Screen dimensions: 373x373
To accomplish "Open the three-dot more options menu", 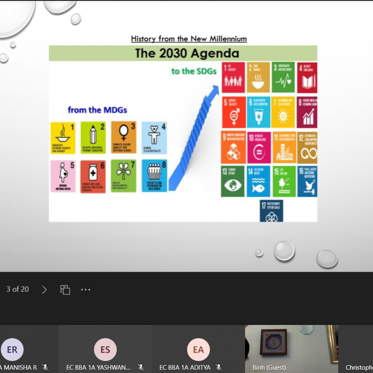I will [x=85, y=290].
